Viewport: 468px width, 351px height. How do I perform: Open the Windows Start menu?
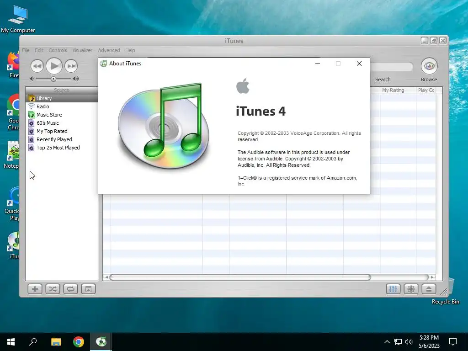coord(11,342)
